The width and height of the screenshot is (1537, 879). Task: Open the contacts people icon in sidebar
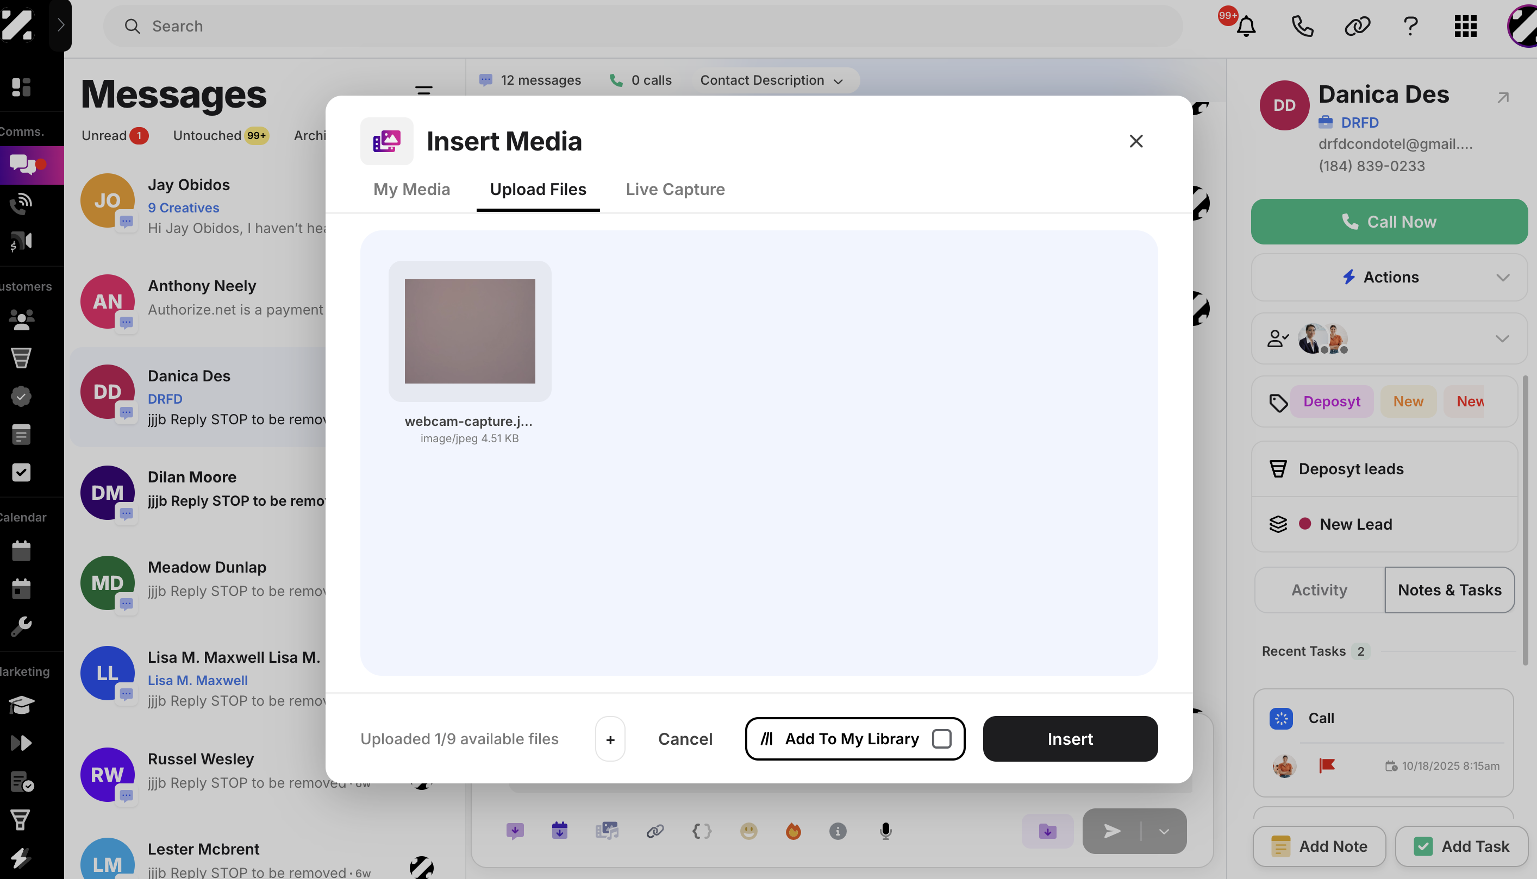point(21,319)
